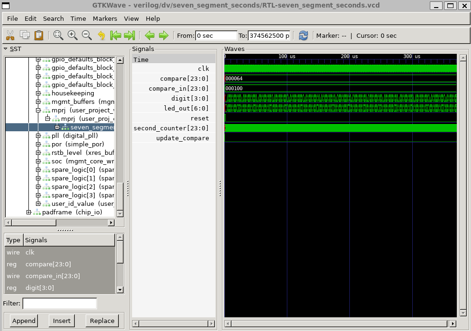471x331 pixels.
Task: Click the waves horizontal scrollbar
Action: coord(339,323)
